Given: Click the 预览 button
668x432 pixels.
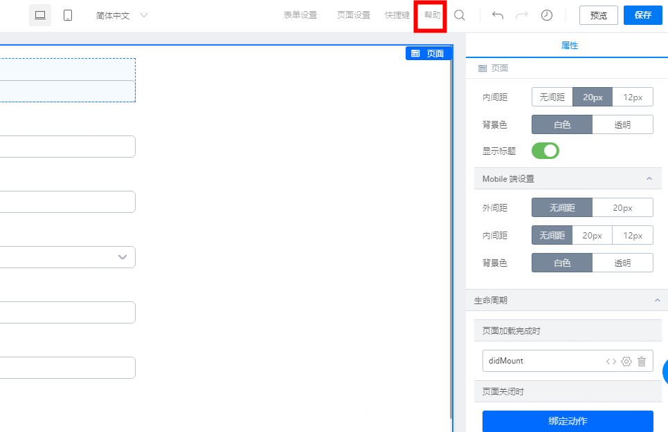Looking at the screenshot, I should (599, 15).
